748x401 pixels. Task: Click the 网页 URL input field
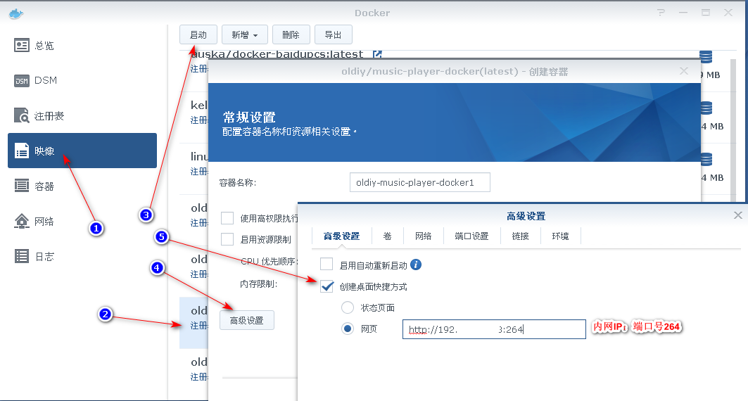click(x=494, y=329)
